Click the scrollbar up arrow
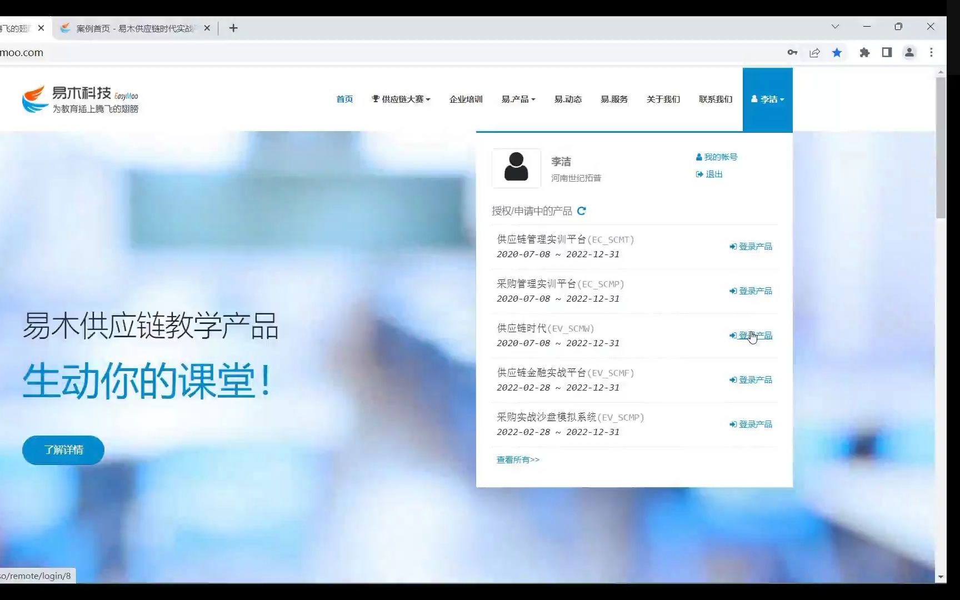 coord(941,72)
